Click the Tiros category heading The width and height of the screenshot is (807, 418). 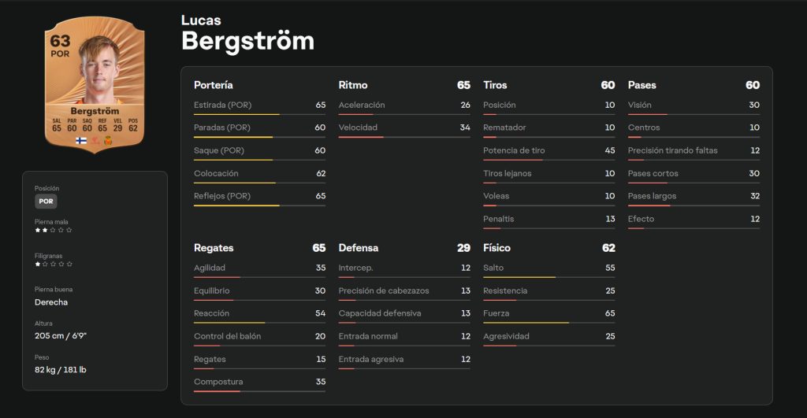(x=495, y=85)
